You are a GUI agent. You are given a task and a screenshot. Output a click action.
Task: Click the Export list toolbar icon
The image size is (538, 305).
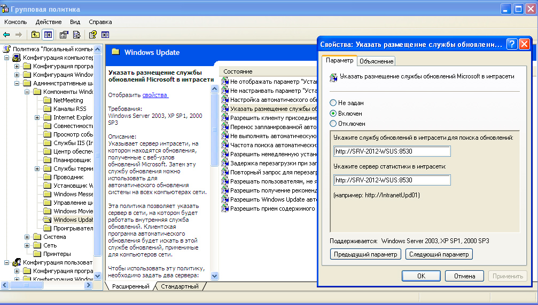click(x=77, y=35)
